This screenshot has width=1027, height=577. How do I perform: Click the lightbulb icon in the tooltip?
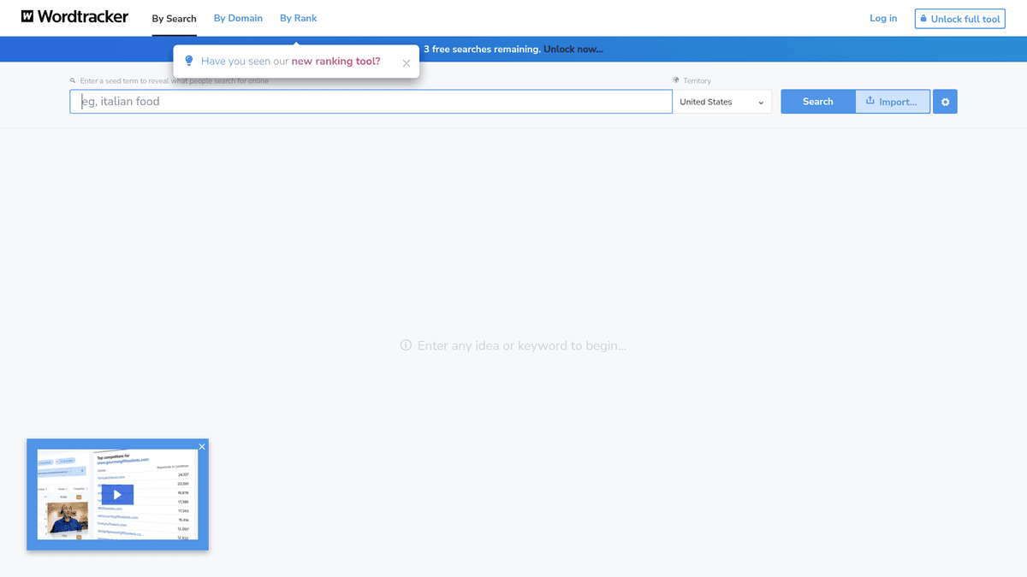189,62
